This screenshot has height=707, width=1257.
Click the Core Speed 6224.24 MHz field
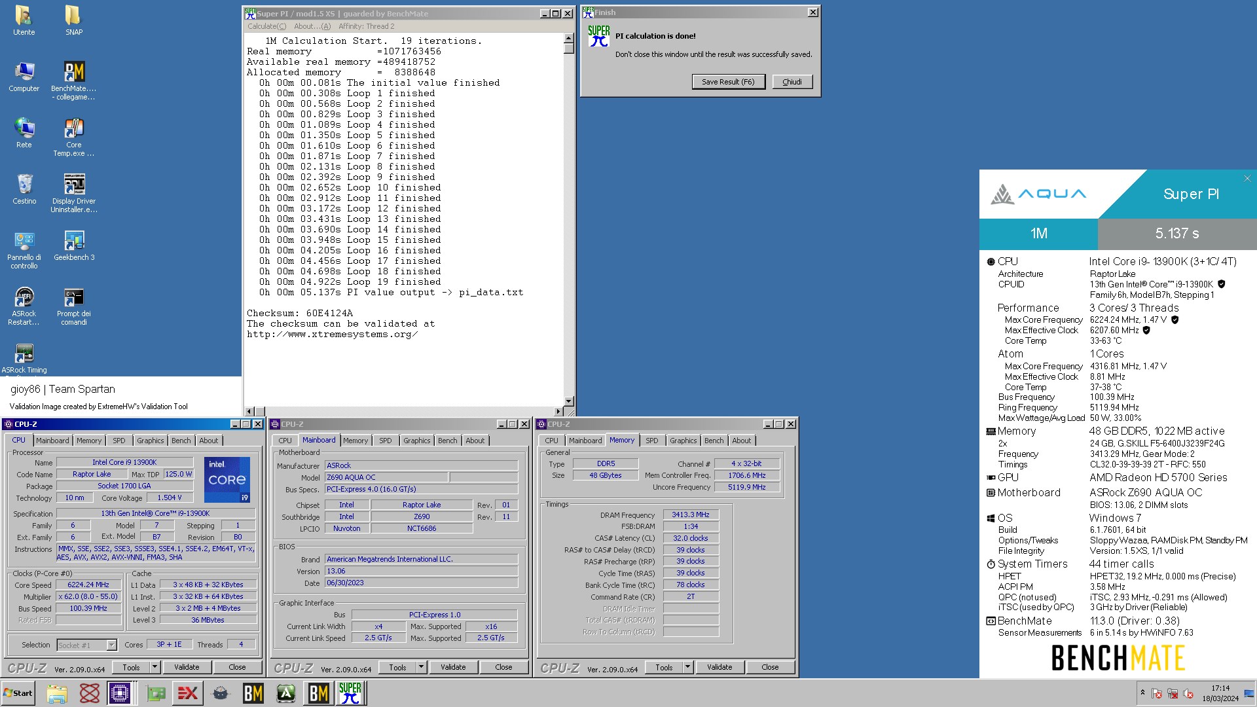[88, 585]
